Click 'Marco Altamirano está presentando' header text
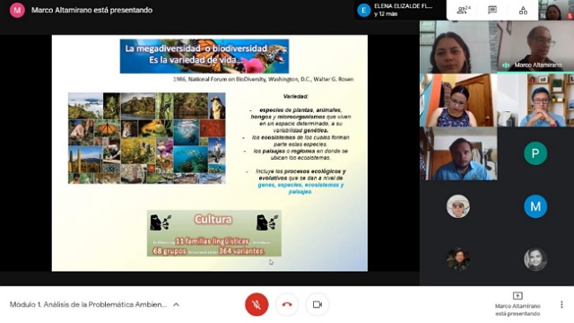The height and width of the screenshot is (323, 574). click(91, 10)
